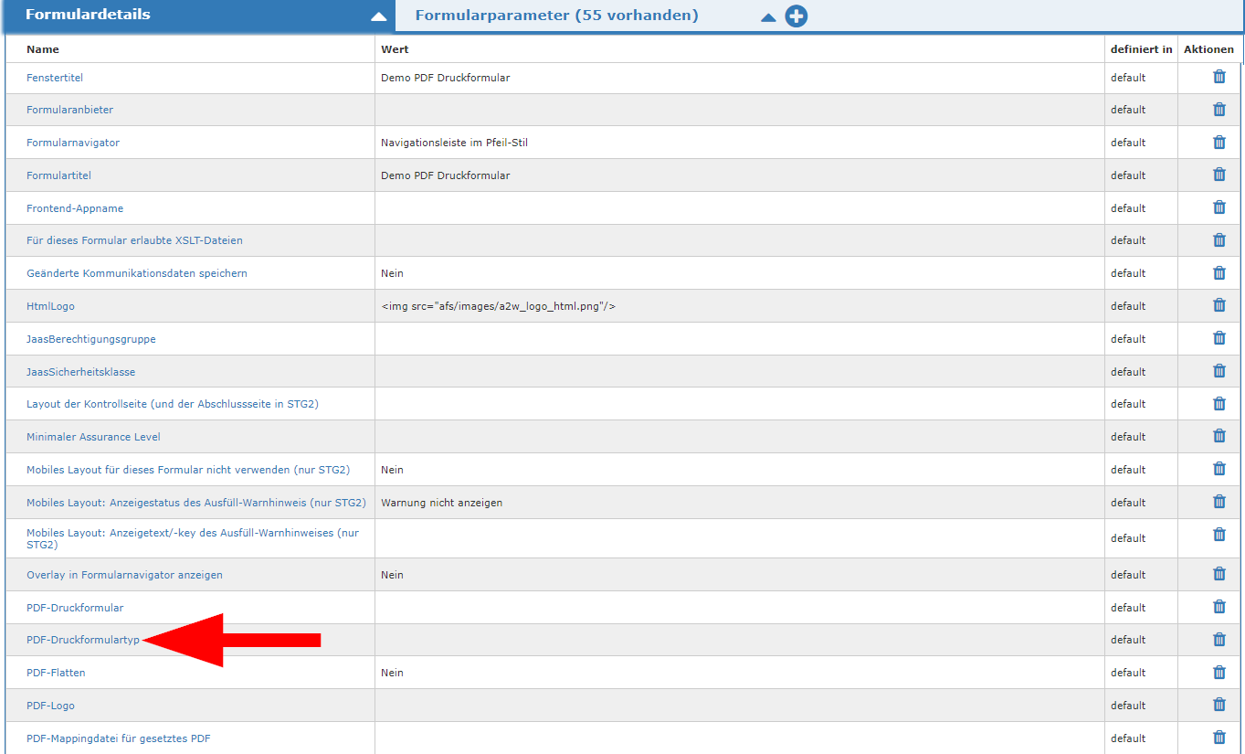Open the Frontend-Appname parameter link
This screenshot has width=1245, height=754.
coord(75,208)
